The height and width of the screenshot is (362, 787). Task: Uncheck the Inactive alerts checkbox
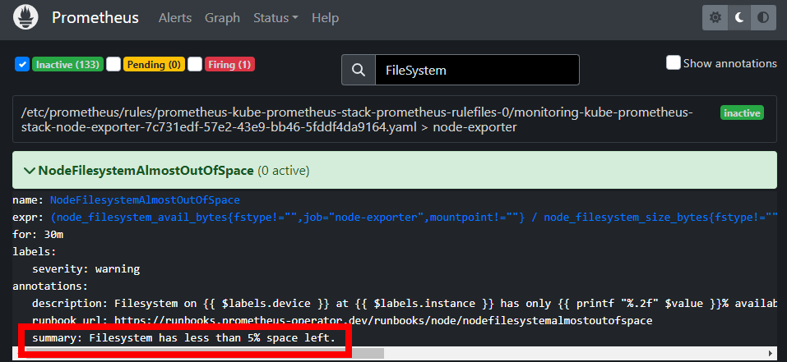click(x=22, y=64)
